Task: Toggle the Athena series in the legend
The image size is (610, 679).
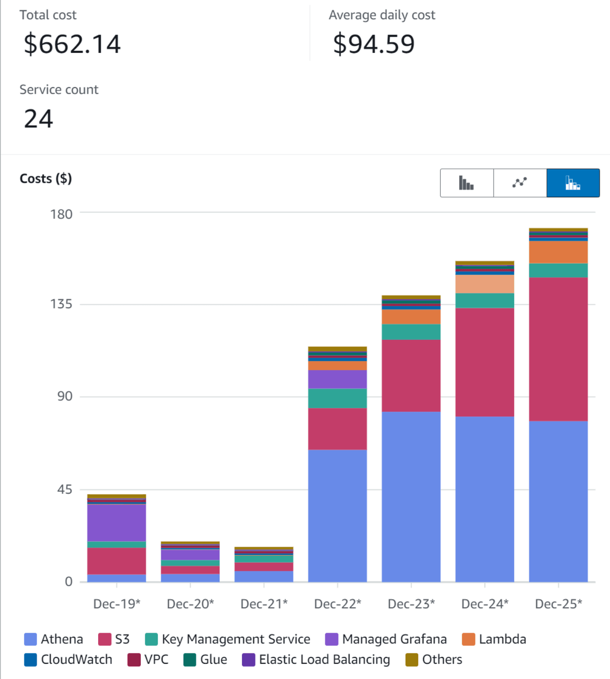Action: 62,639
